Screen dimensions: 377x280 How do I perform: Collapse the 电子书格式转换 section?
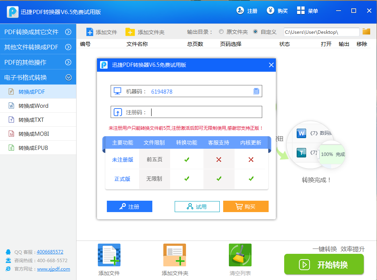(38, 77)
